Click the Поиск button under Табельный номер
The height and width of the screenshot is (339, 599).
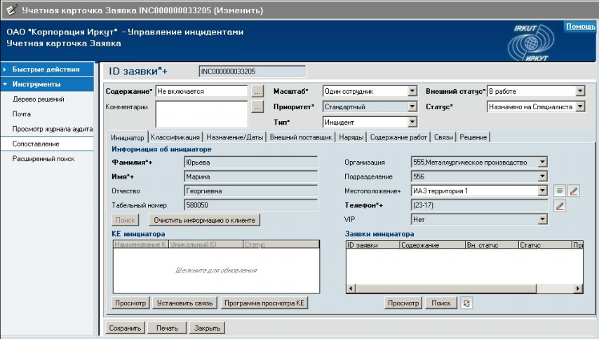tap(126, 220)
